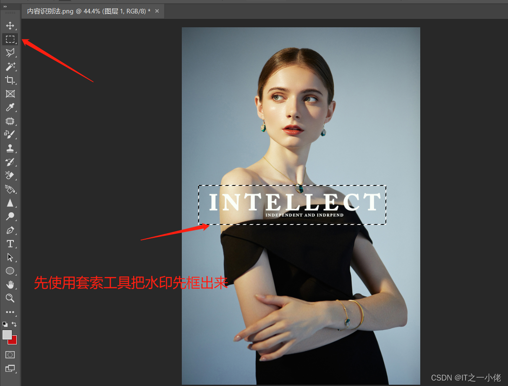The height and width of the screenshot is (386, 508).
Task: Open the Edit Toolbar three-dots menu
Action: [10, 312]
